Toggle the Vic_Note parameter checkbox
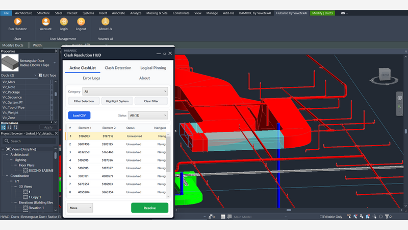 pyautogui.click(x=52, y=87)
